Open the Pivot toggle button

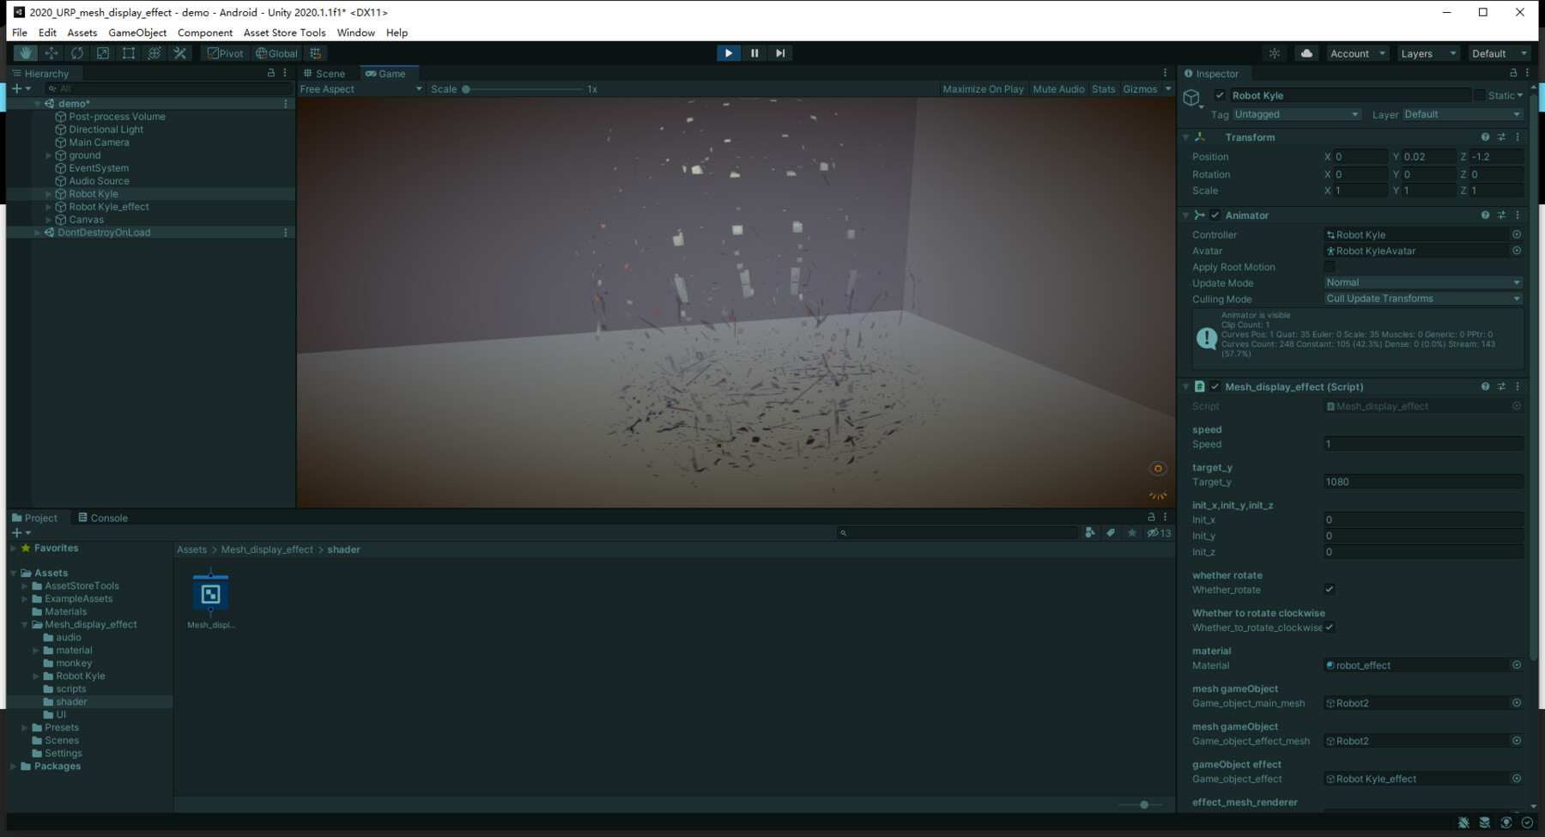[223, 52]
